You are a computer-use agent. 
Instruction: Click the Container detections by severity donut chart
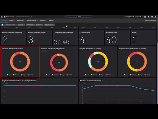point(20,61)
